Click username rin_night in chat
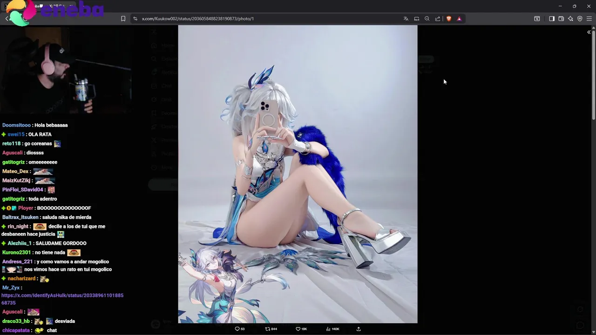The width and height of the screenshot is (596, 335). [18, 227]
